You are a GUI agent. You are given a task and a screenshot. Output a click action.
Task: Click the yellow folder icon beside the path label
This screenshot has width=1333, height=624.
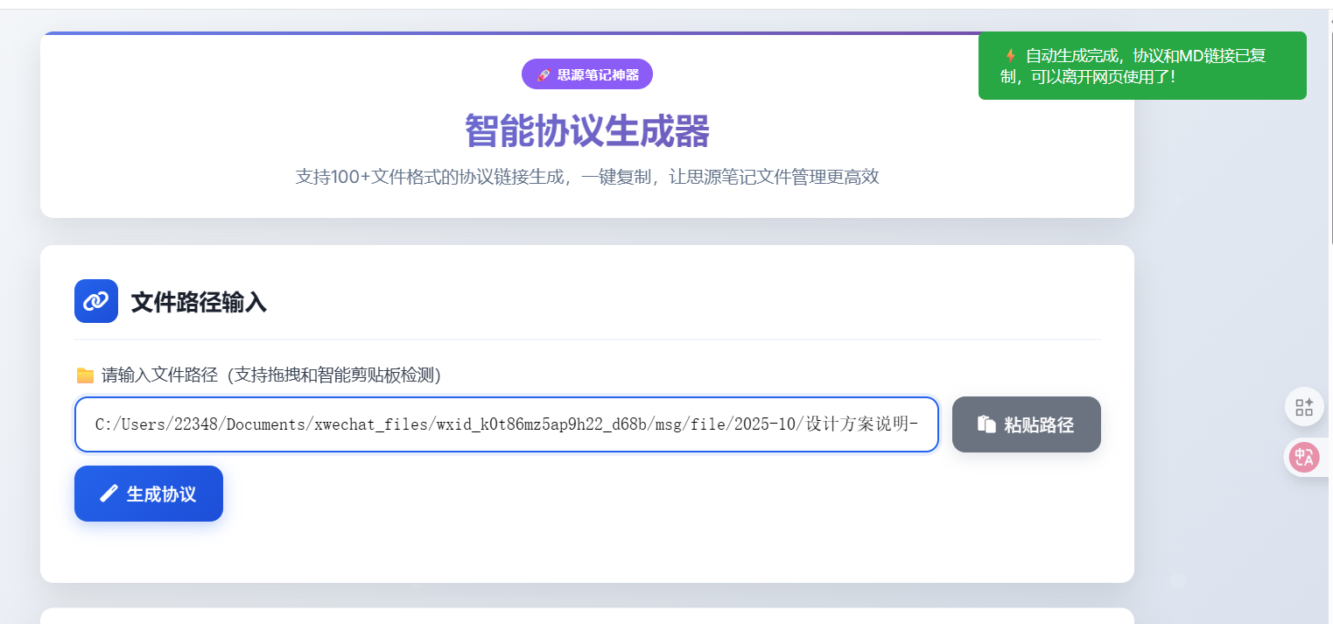pos(85,375)
